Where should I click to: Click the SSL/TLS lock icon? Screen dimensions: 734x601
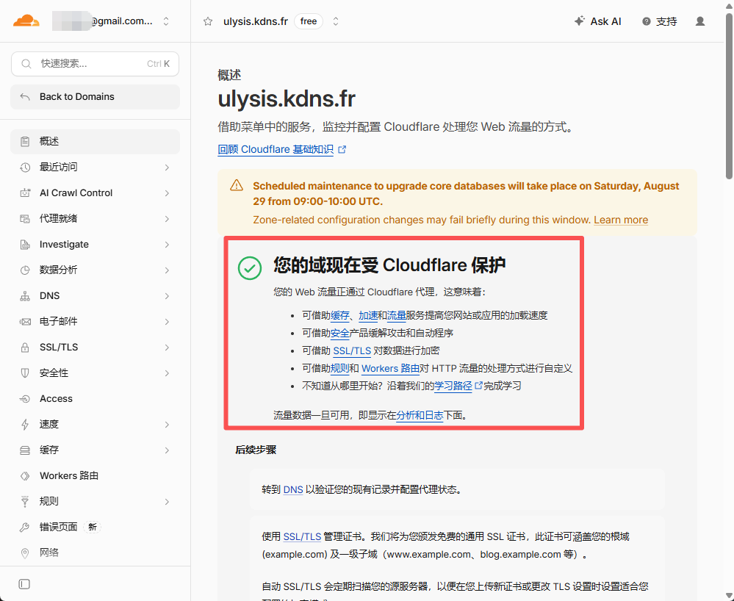coord(25,348)
